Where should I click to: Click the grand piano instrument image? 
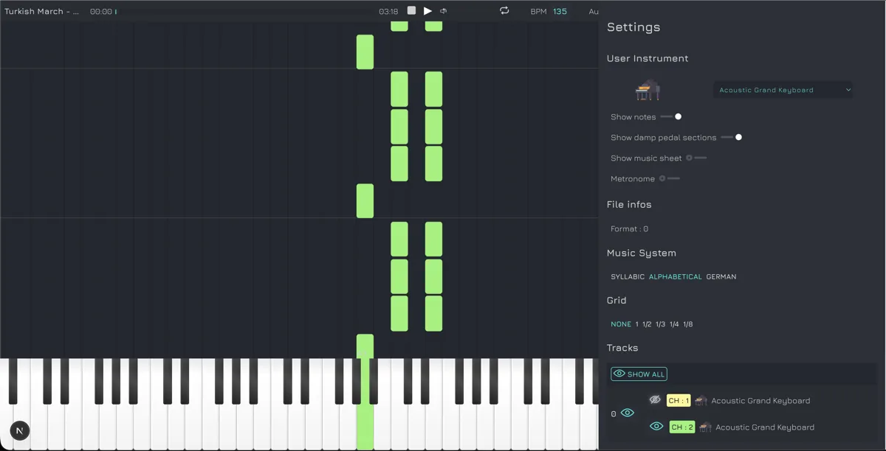(x=648, y=90)
